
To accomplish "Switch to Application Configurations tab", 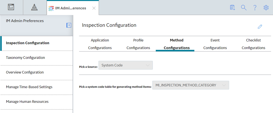I will click(x=100, y=44).
